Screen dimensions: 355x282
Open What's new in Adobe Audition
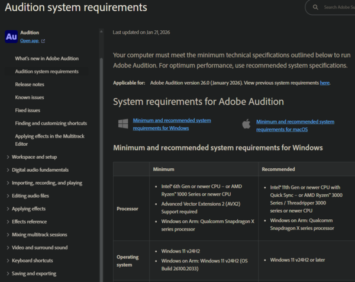(47, 59)
